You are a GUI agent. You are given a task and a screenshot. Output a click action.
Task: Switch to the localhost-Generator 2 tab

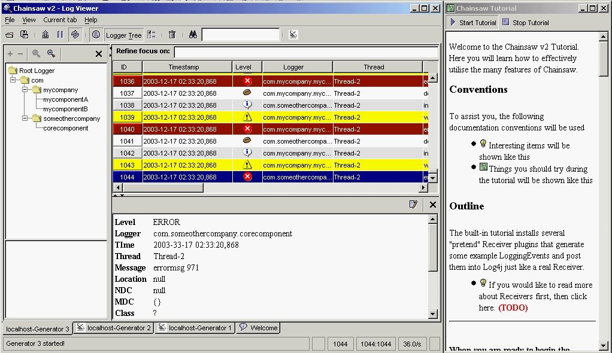[x=114, y=328]
